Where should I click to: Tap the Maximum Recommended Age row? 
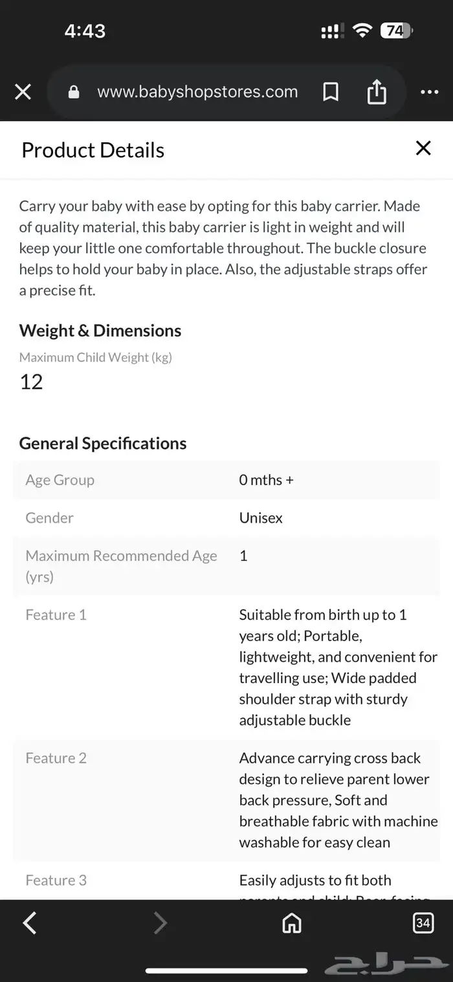click(226, 565)
